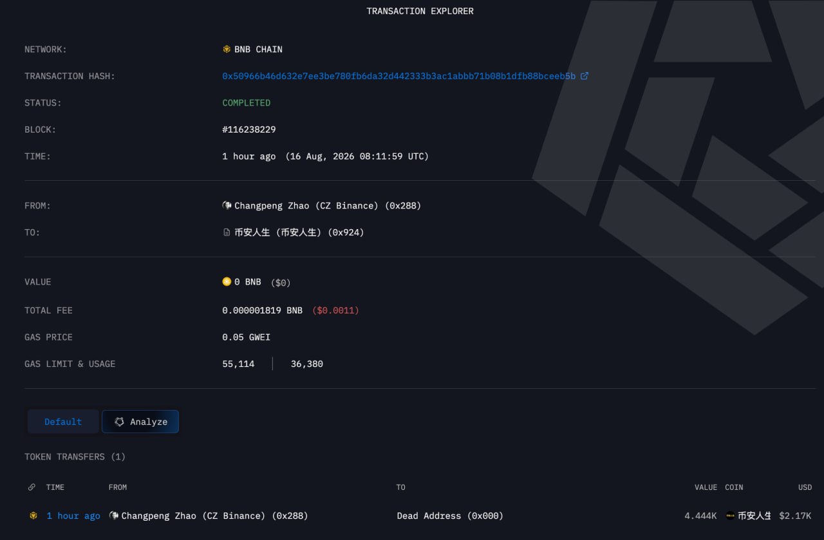Click the transfer value 4.444K

tap(700, 516)
